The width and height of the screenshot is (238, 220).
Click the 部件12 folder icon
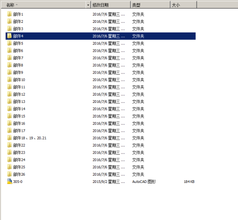pyautogui.click(x=9, y=94)
